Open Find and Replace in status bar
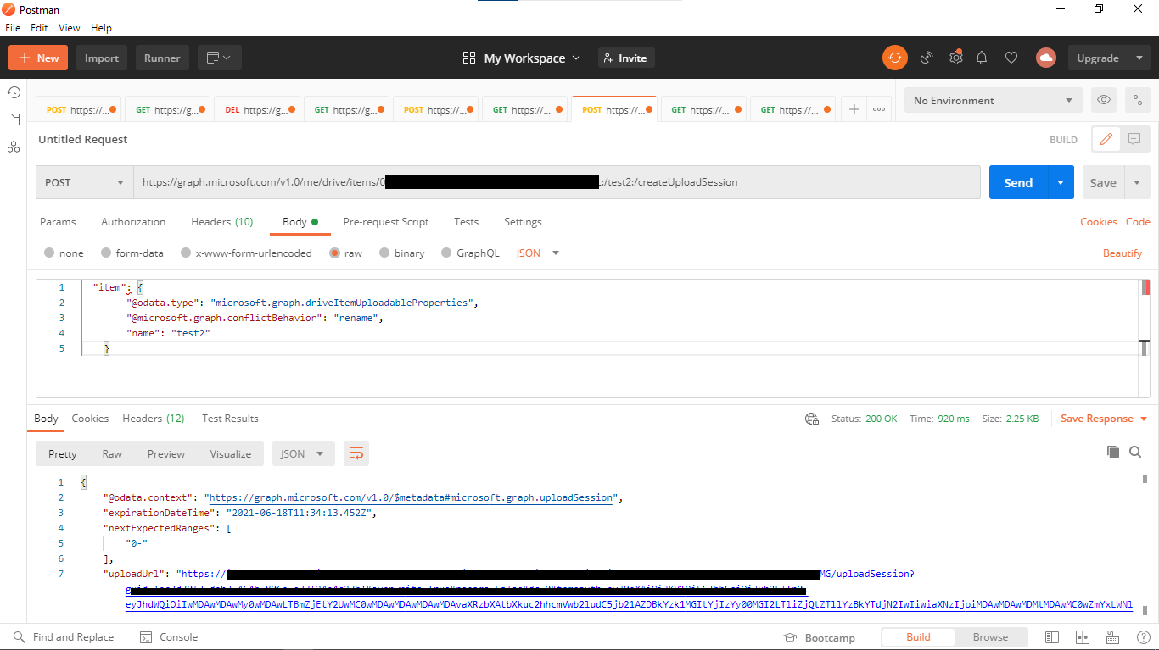 pyautogui.click(x=64, y=637)
